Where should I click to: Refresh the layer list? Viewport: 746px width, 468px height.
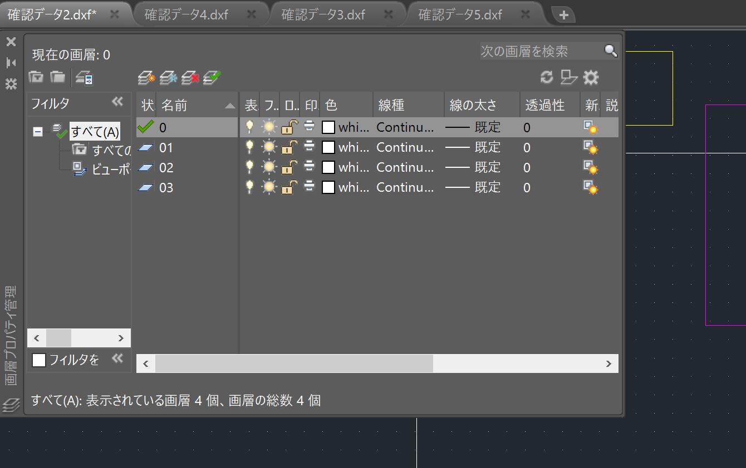click(x=547, y=78)
